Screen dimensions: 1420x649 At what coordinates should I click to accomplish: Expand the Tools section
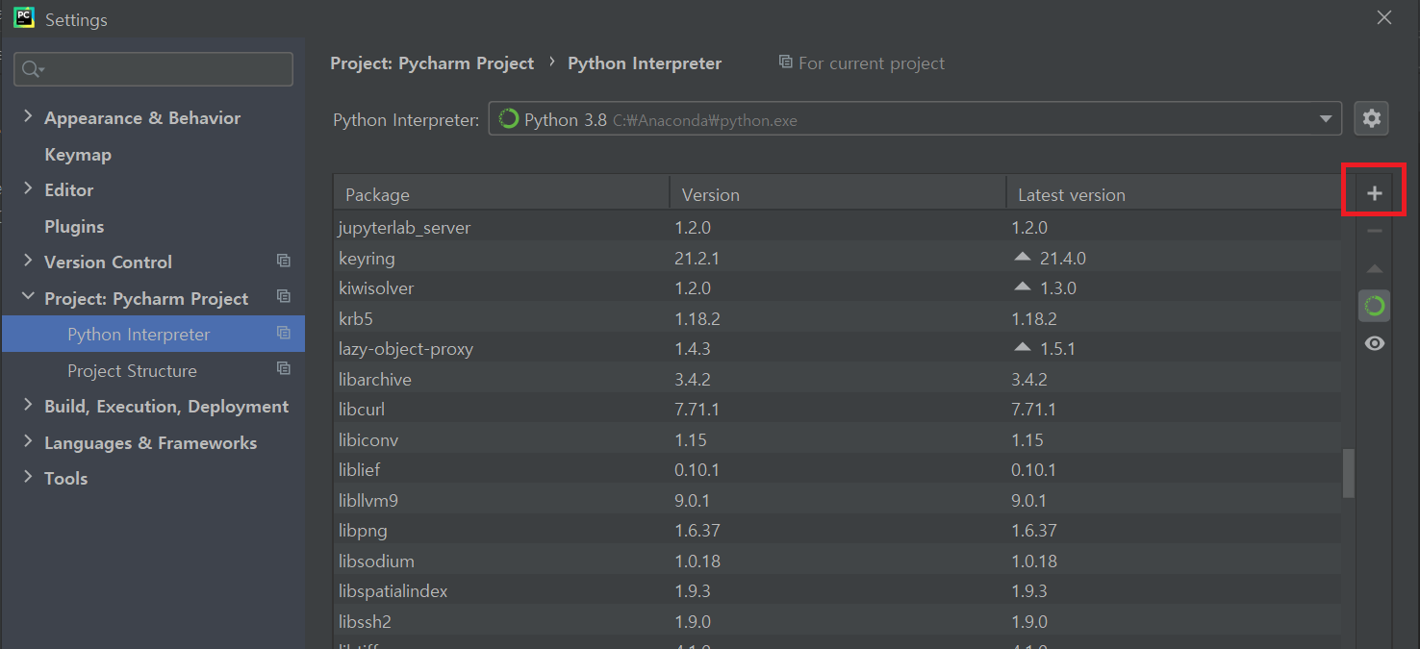pyautogui.click(x=28, y=478)
